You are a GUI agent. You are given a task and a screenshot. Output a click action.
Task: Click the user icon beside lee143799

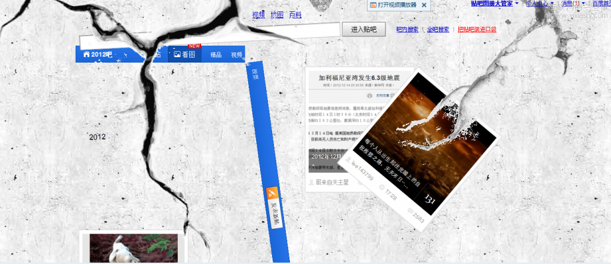point(348,160)
